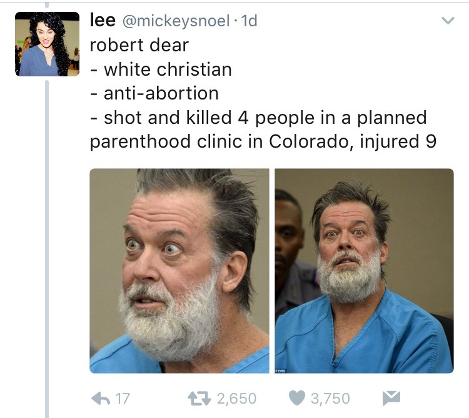
Task: Select the "robert dear" text line
Action: [x=139, y=45]
